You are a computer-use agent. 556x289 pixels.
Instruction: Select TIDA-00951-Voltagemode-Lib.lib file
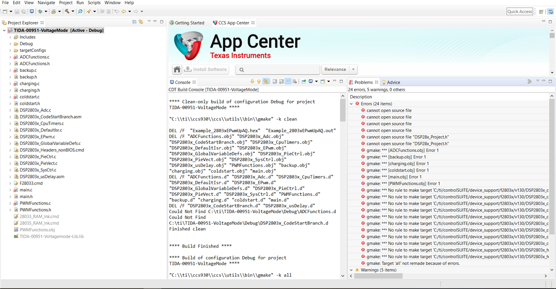52,236
